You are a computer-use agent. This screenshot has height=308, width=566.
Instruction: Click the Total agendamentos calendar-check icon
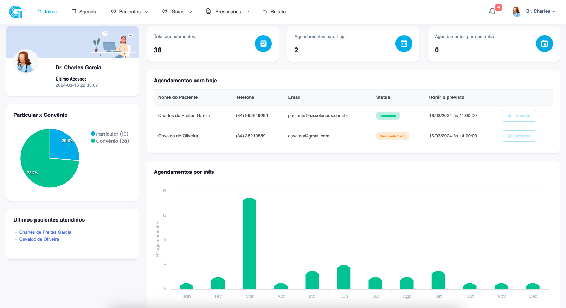(x=263, y=44)
